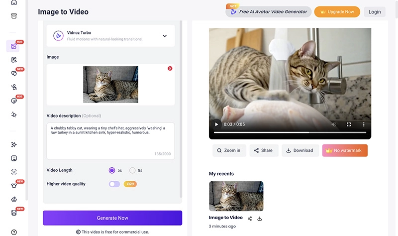Open the bear face sidebar icon marked NEW

click(14, 213)
